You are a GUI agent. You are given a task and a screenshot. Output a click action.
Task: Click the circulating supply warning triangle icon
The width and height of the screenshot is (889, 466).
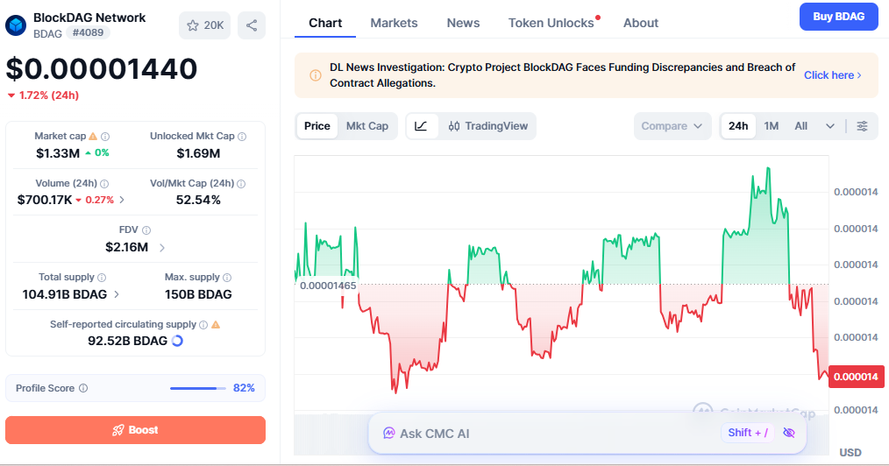click(216, 324)
